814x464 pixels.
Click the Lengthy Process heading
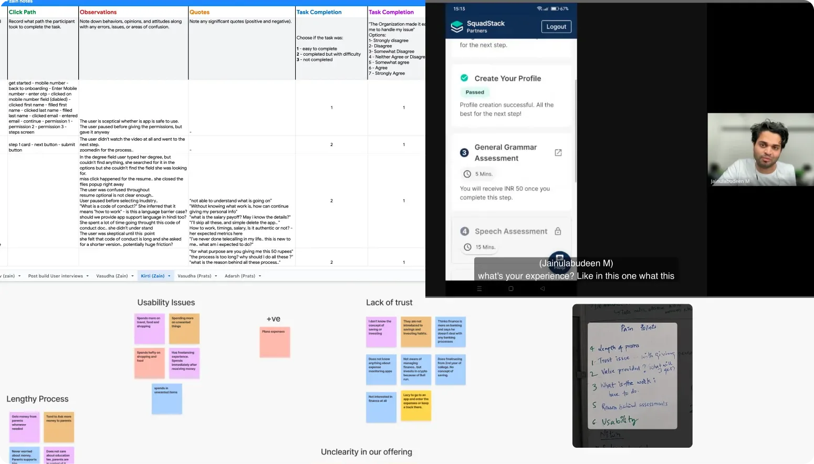(x=37, y=399)
